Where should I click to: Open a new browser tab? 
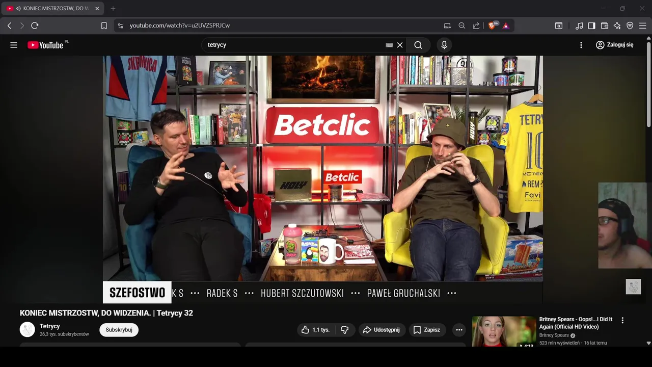(113, 8)
